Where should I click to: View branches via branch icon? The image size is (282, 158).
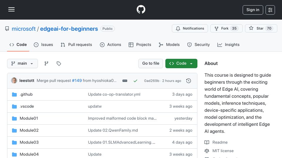point(46,63)
